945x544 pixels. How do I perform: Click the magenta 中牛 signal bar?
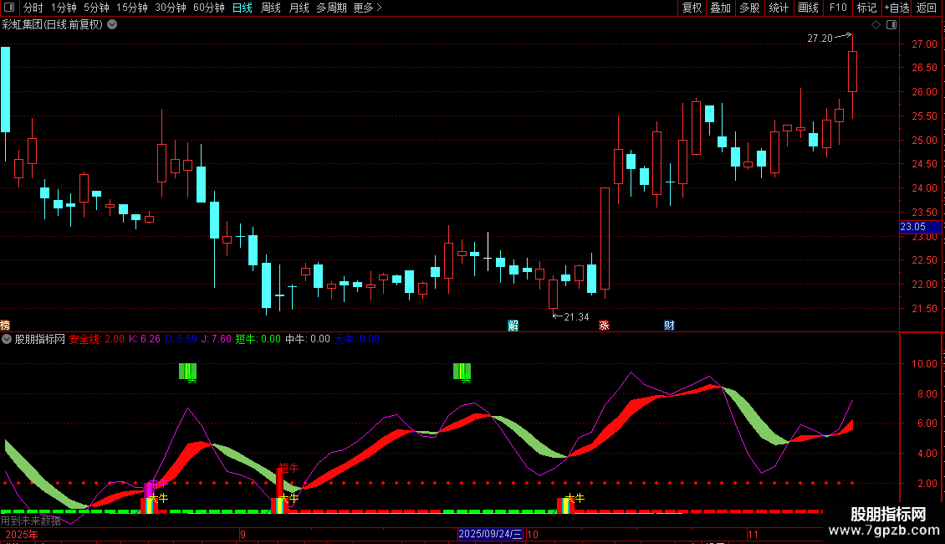tap(149, 490)
